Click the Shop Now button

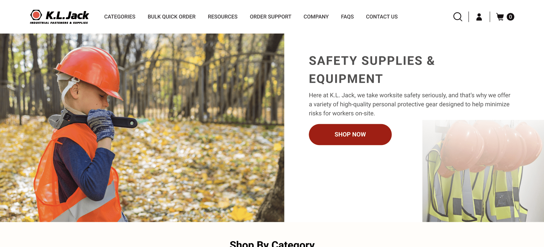tap(350, 135)
